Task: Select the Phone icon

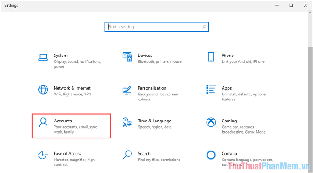Action: point(211,57)
